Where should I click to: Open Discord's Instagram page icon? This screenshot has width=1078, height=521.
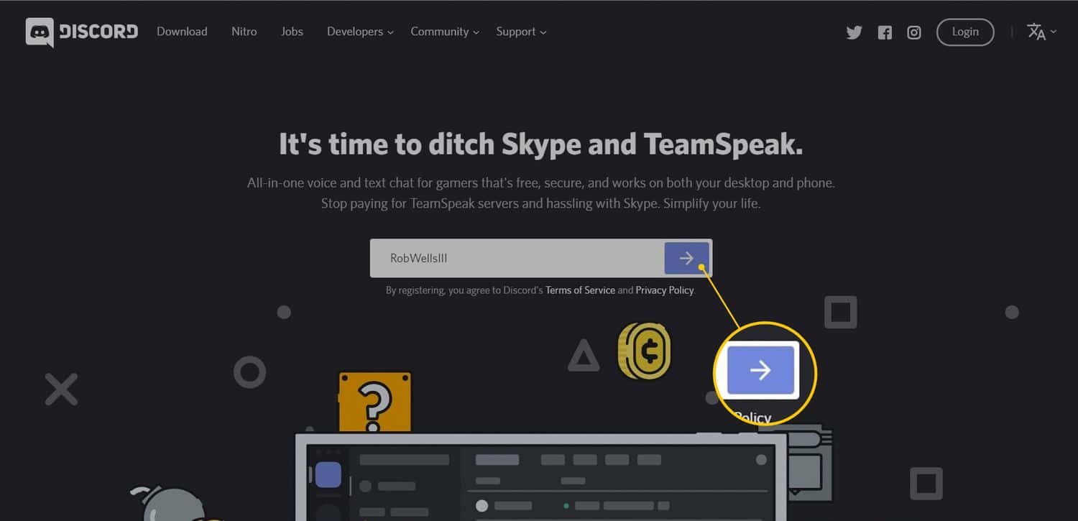914,32
